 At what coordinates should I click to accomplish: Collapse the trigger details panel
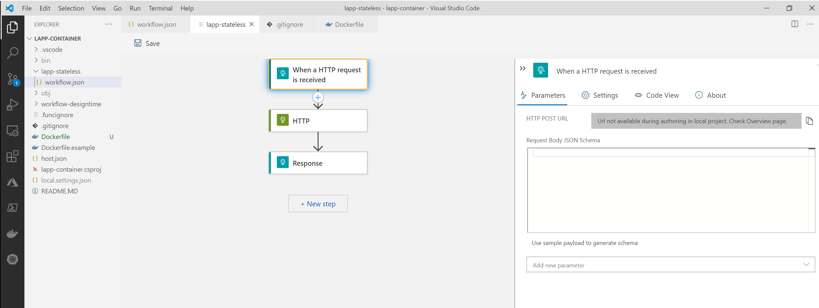pos(523,69)
